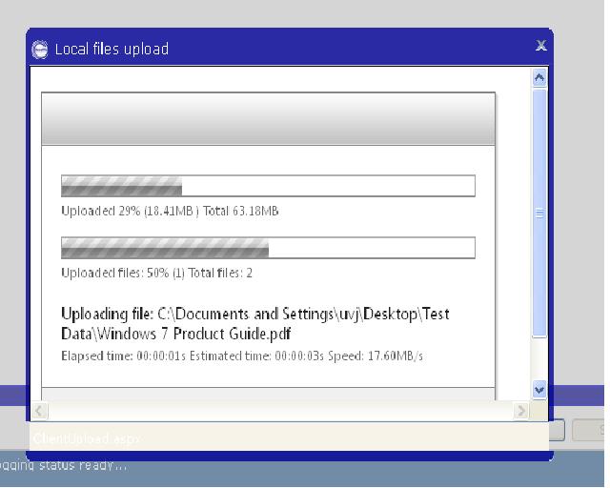Click the megabytes uploaded progress bar

pos(268,186)
